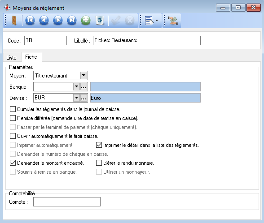Delete record using the recycle bin icon
This screenshot has height=223, width=264.
tap(100, 21)
